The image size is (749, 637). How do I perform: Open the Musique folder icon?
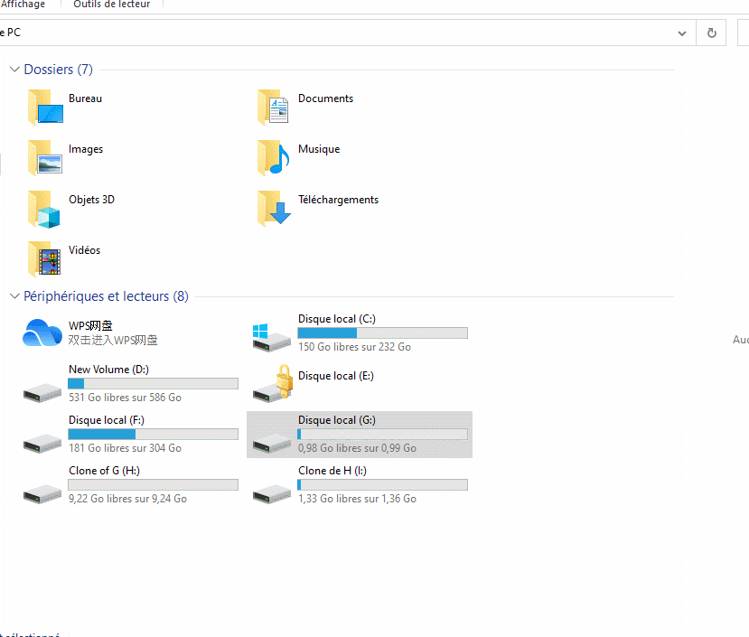click(x=274, y=158)
